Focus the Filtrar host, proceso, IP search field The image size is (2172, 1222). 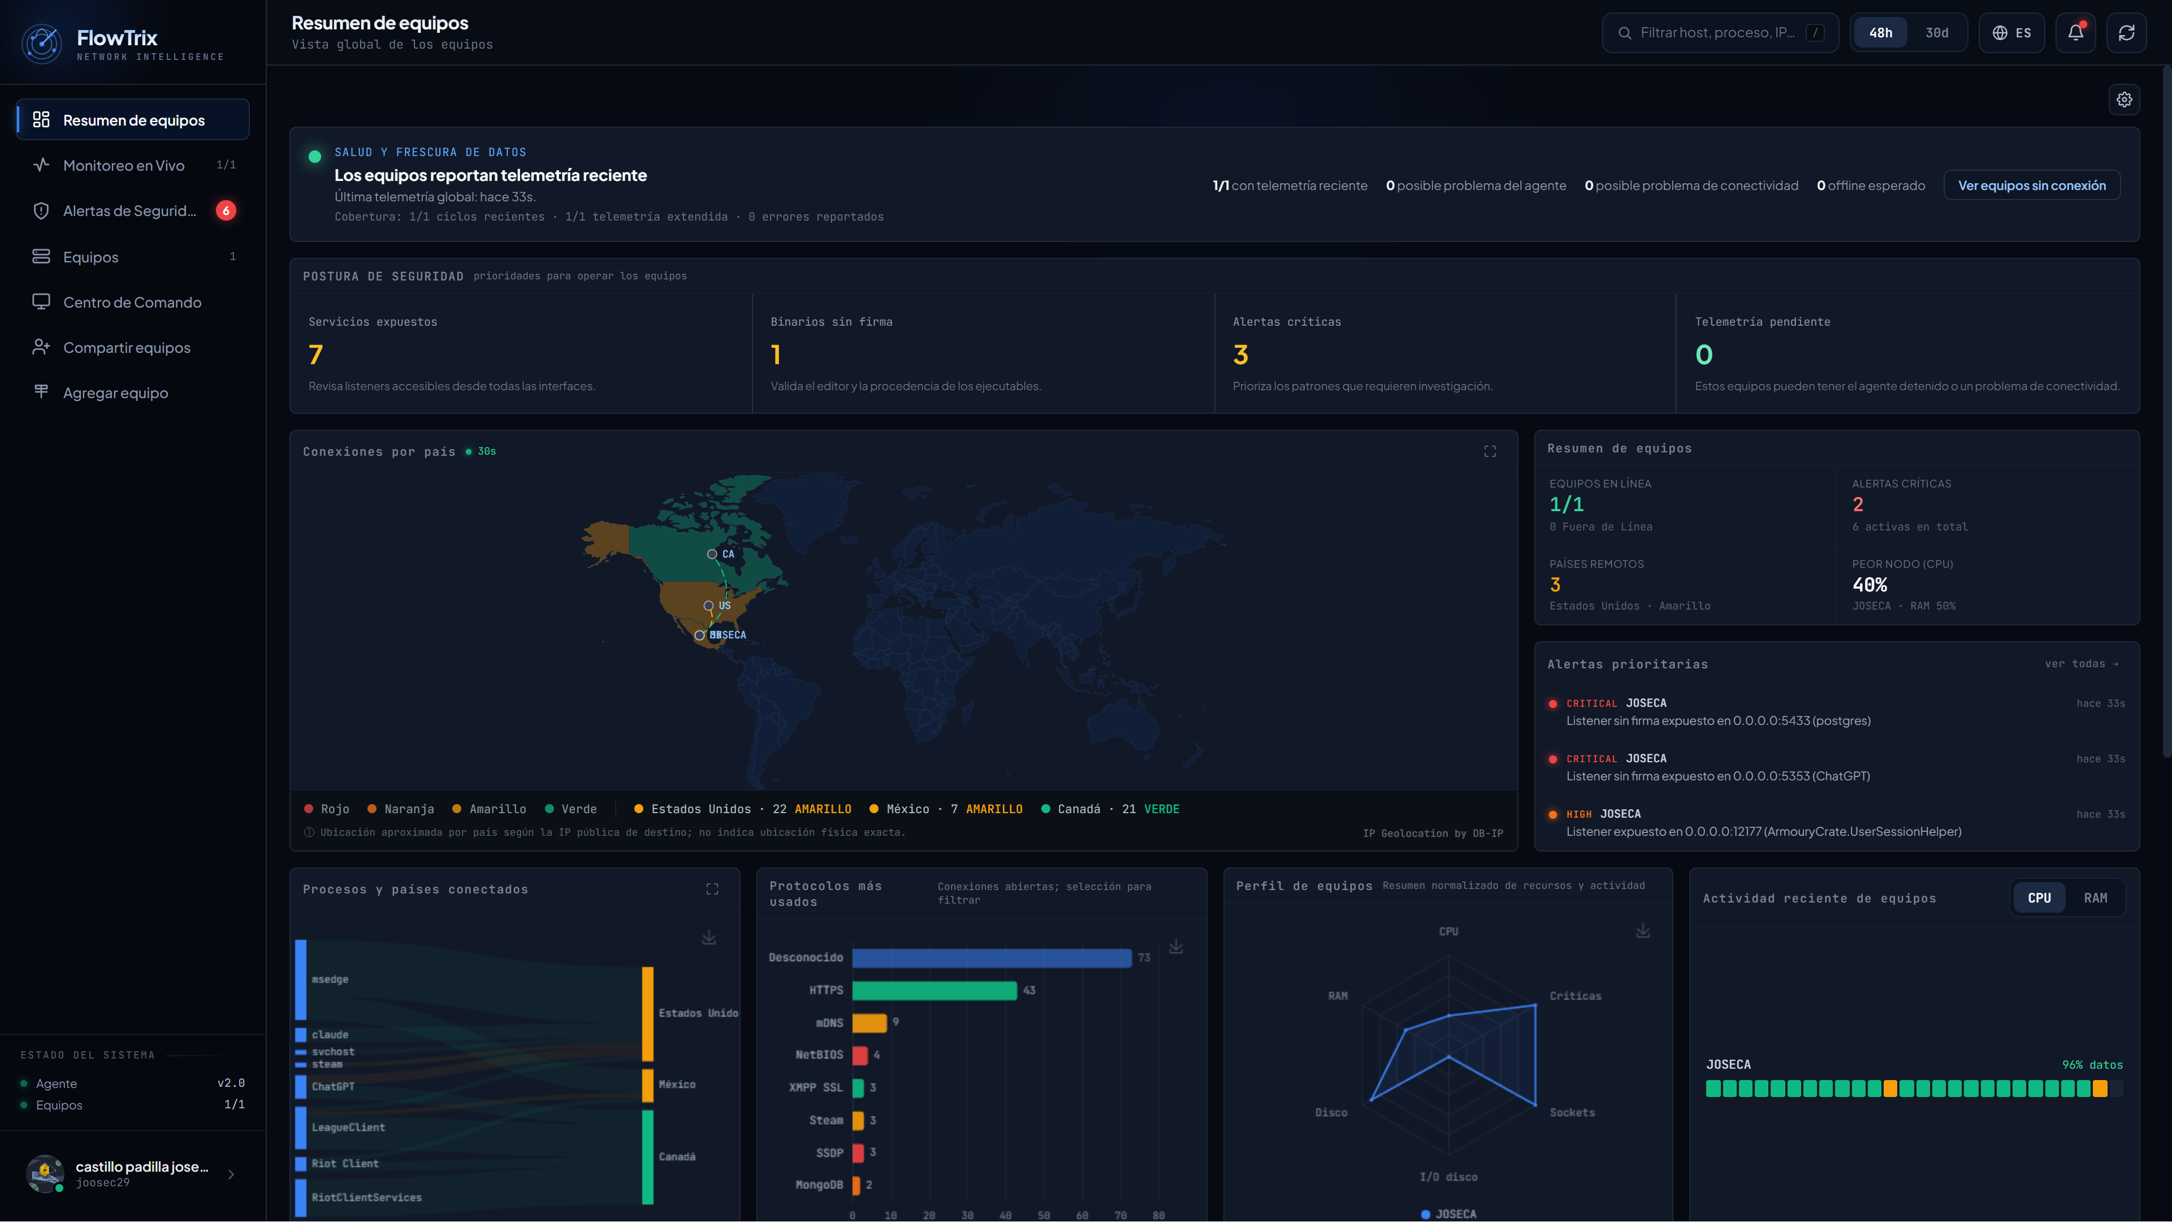[x=1719, y=33]
